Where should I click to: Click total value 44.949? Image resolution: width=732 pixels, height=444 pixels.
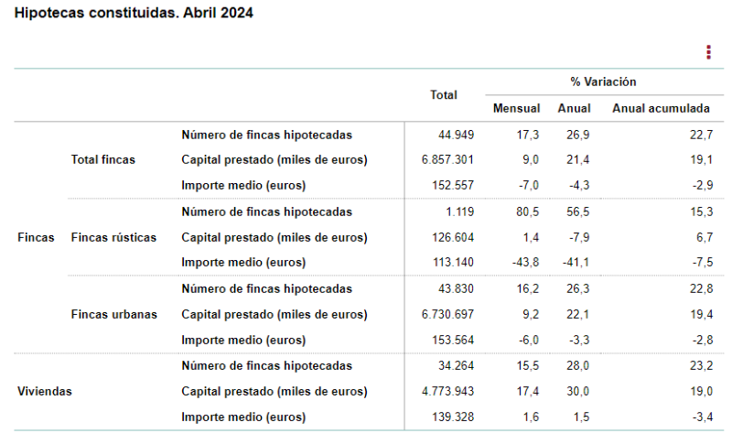pyautogui.click(x=456, y=135)
